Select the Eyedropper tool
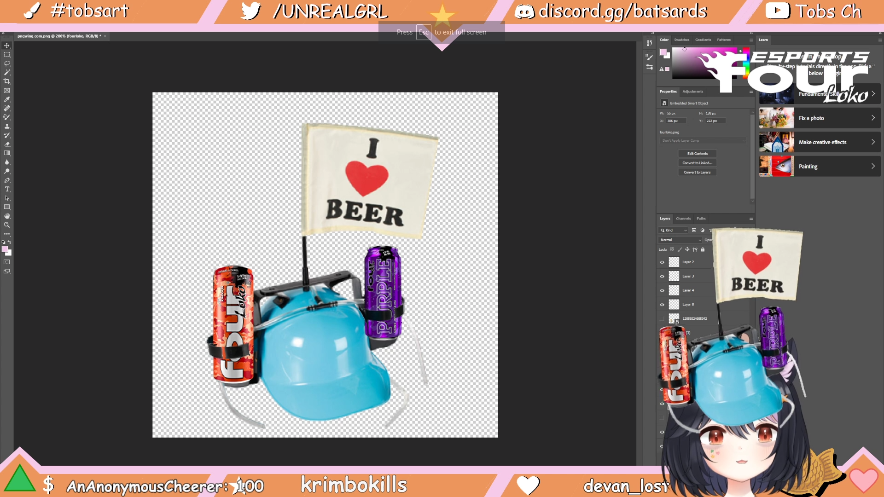Image resolution: width=884 pixels, height=497 pixels. (7, 99)
